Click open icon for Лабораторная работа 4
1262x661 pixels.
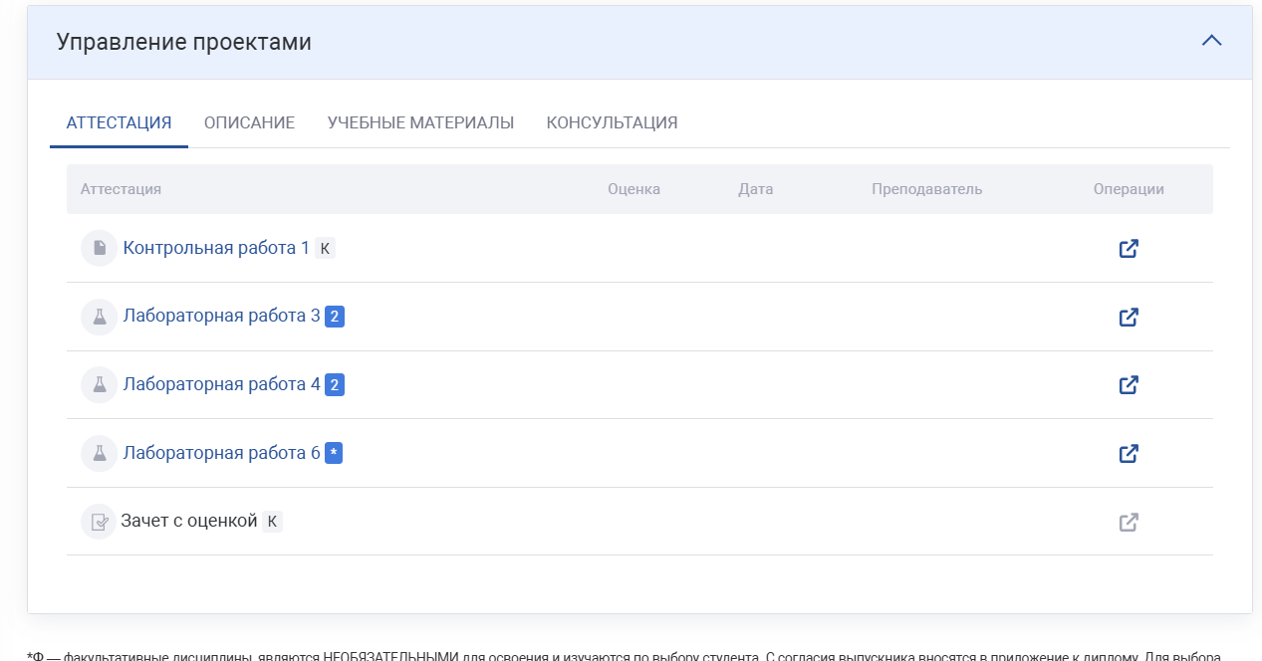click(x=1128, y=384)
